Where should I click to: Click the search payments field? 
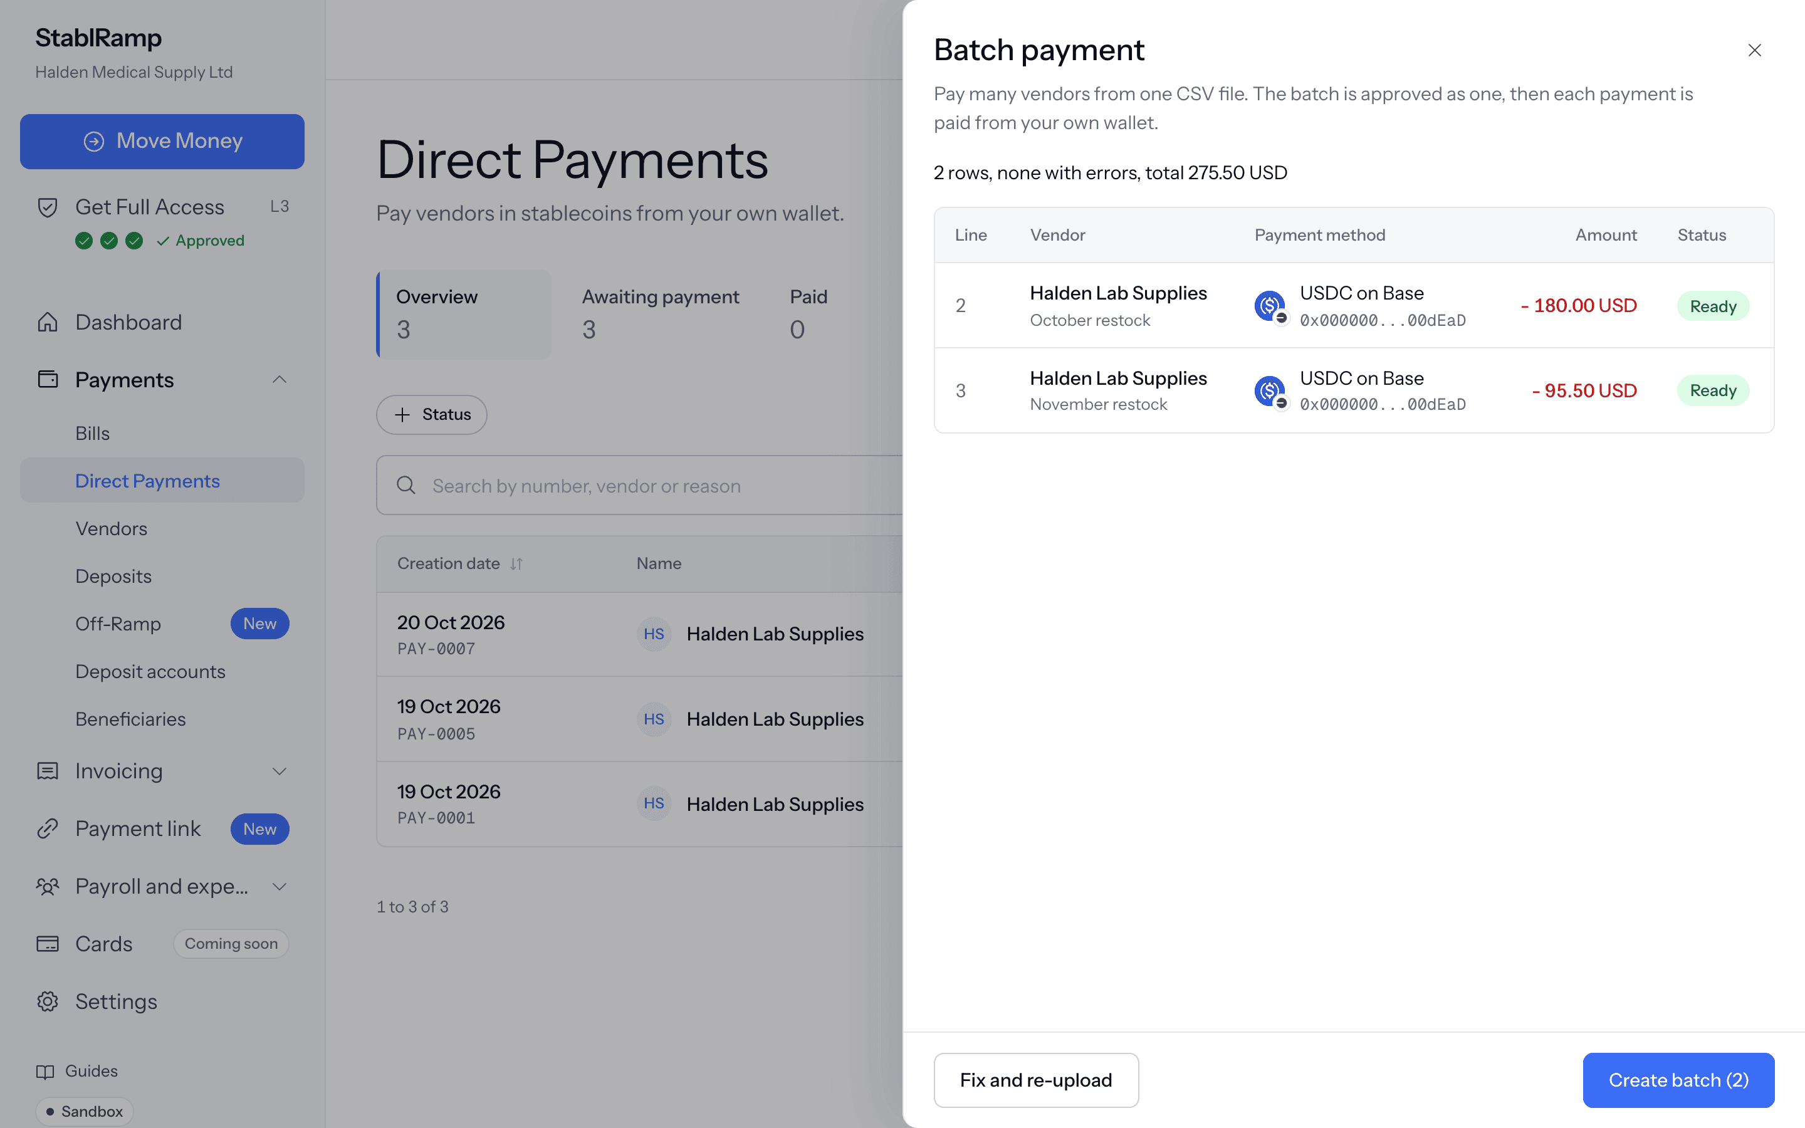639,485
